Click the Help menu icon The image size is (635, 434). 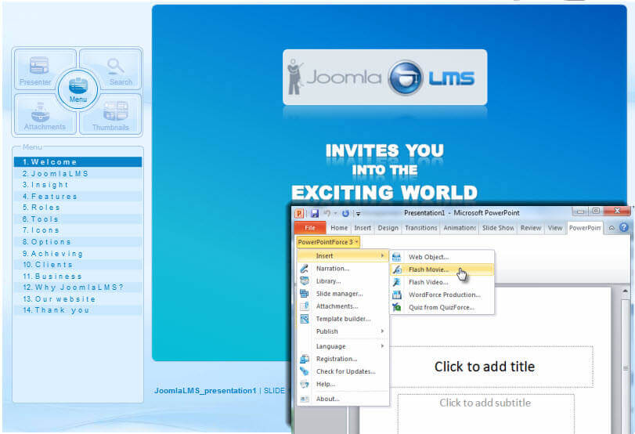pos(304,384)
